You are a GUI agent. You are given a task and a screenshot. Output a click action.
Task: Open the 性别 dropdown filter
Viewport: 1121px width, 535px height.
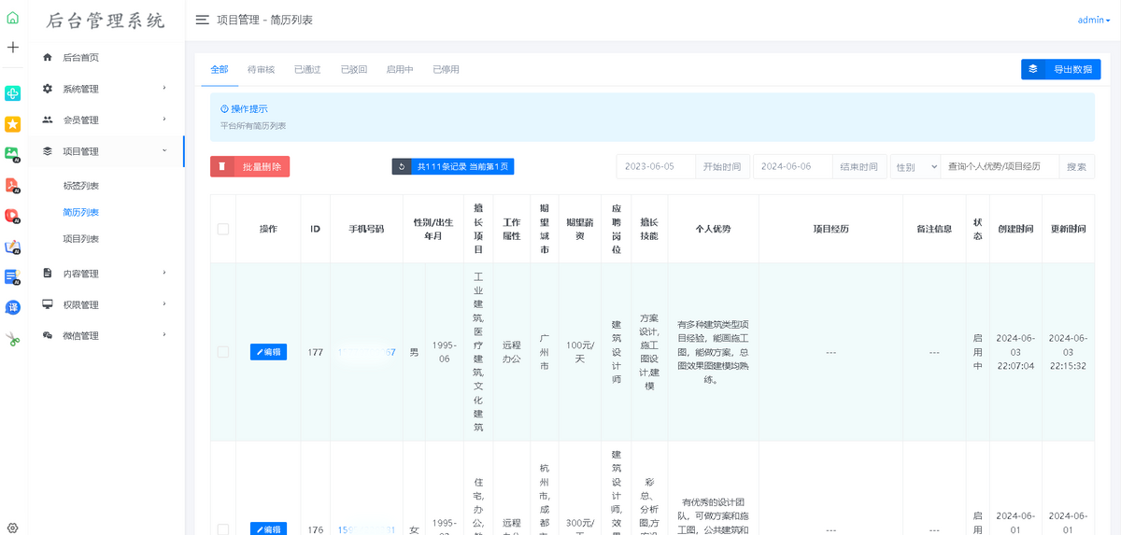915,167
